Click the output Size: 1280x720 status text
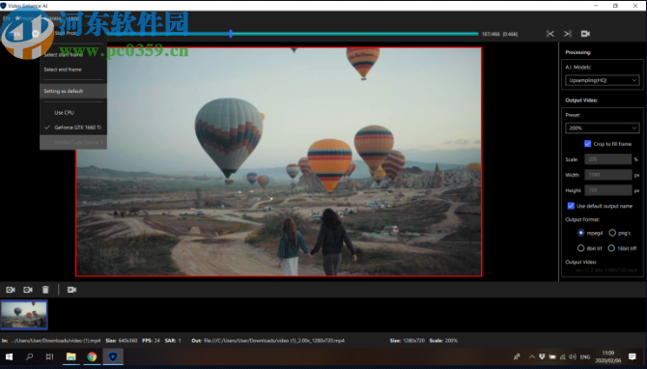The height and width of the screenshot is (369, 647). 407,341
